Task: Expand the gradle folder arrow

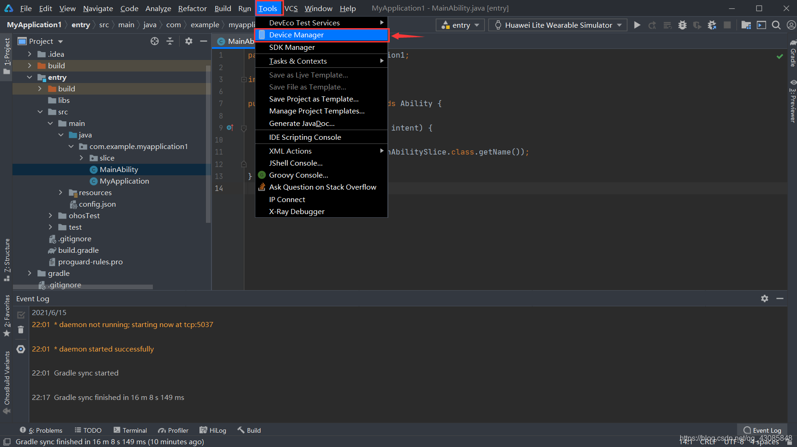Action: [30, 273]
